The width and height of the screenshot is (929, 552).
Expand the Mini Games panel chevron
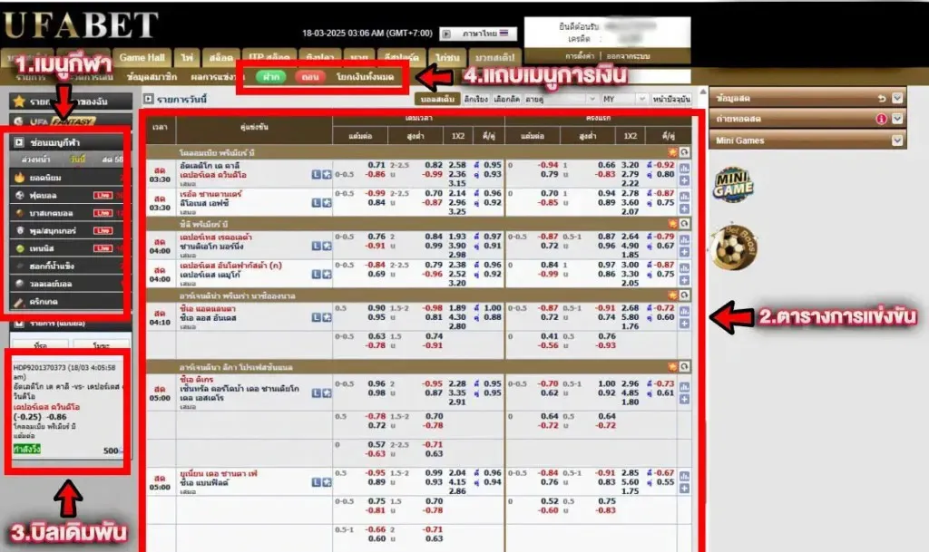[897, 140]
